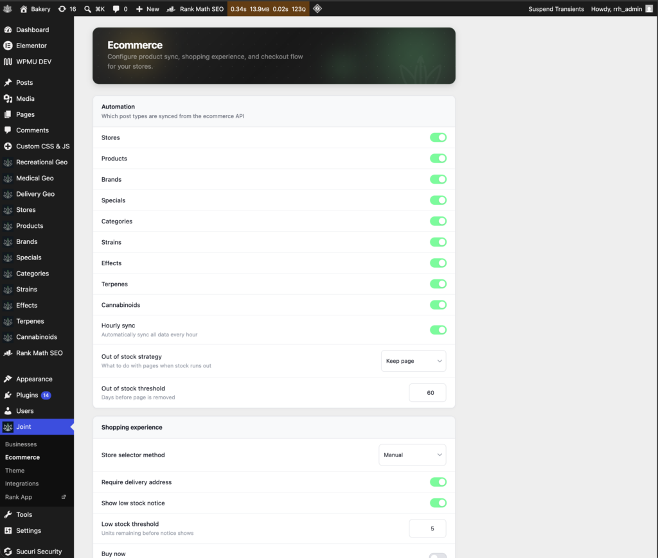Click the Delivery Geo leaf icon
Screen dimensions: 658x558
(8, 194)
